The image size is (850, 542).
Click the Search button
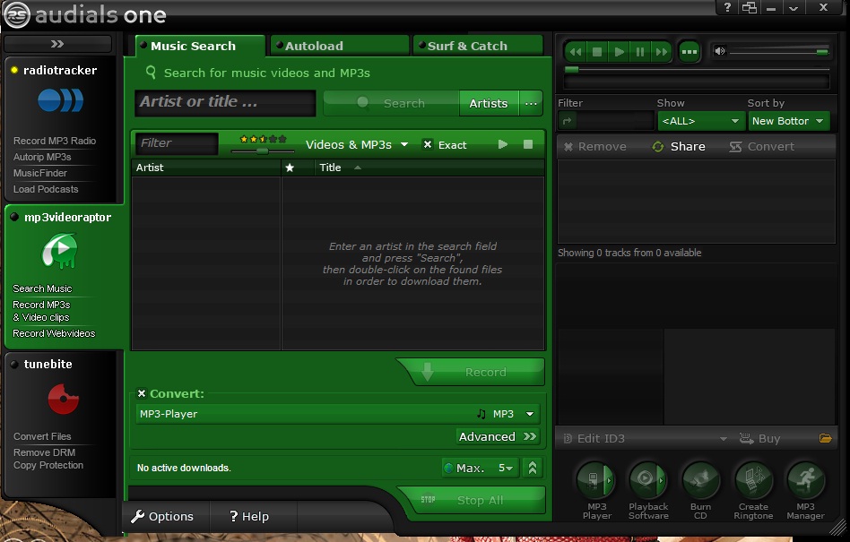click(x=392, y=103)
